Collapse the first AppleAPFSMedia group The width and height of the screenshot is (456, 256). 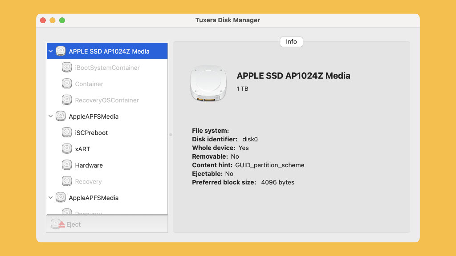(51, 116)
